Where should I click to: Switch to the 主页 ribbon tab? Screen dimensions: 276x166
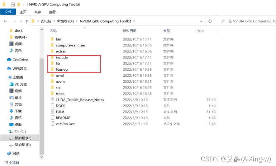tap(23, 12)
